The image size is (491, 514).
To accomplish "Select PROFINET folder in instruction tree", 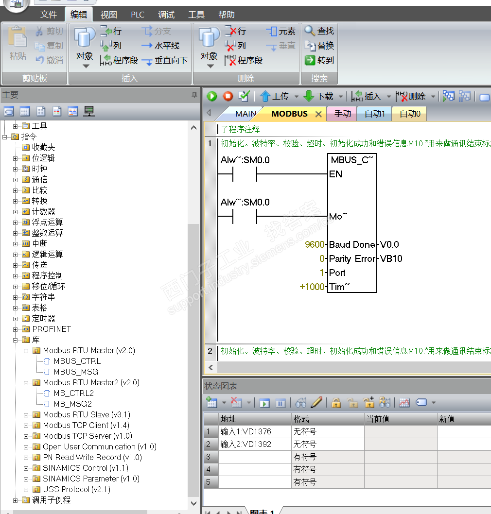I will coord(52,329).
